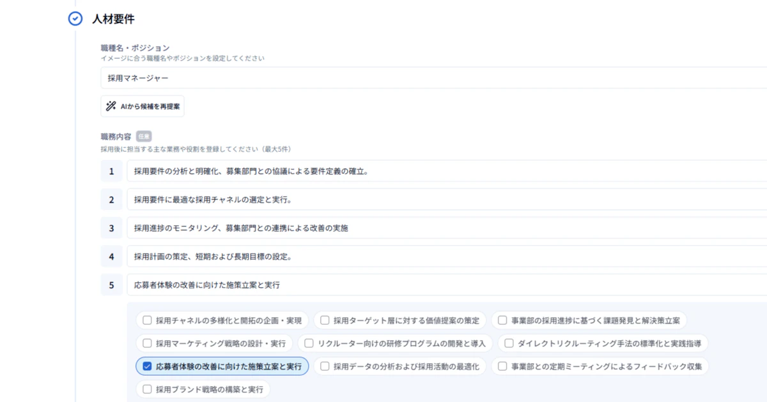The image size is (767, 402).
Task: Click the magic wand icon for AI suggestions
Action: [111, 107]
